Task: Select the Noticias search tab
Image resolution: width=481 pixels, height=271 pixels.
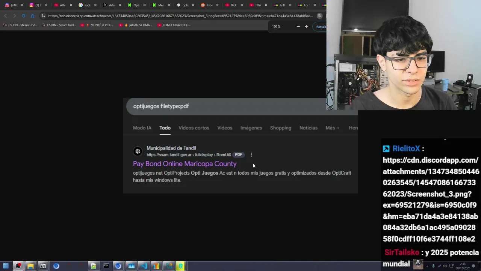Action: [x=309, y=128]
